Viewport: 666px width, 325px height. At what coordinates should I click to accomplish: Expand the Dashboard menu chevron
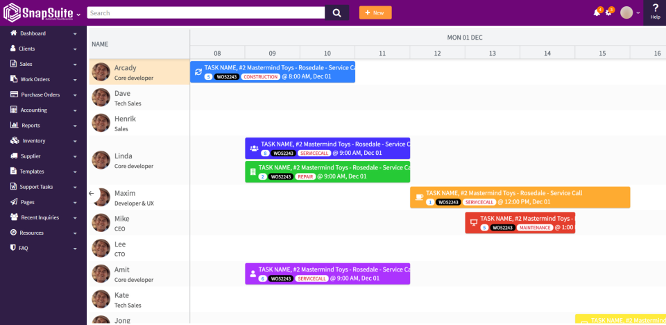click(75, 33)
